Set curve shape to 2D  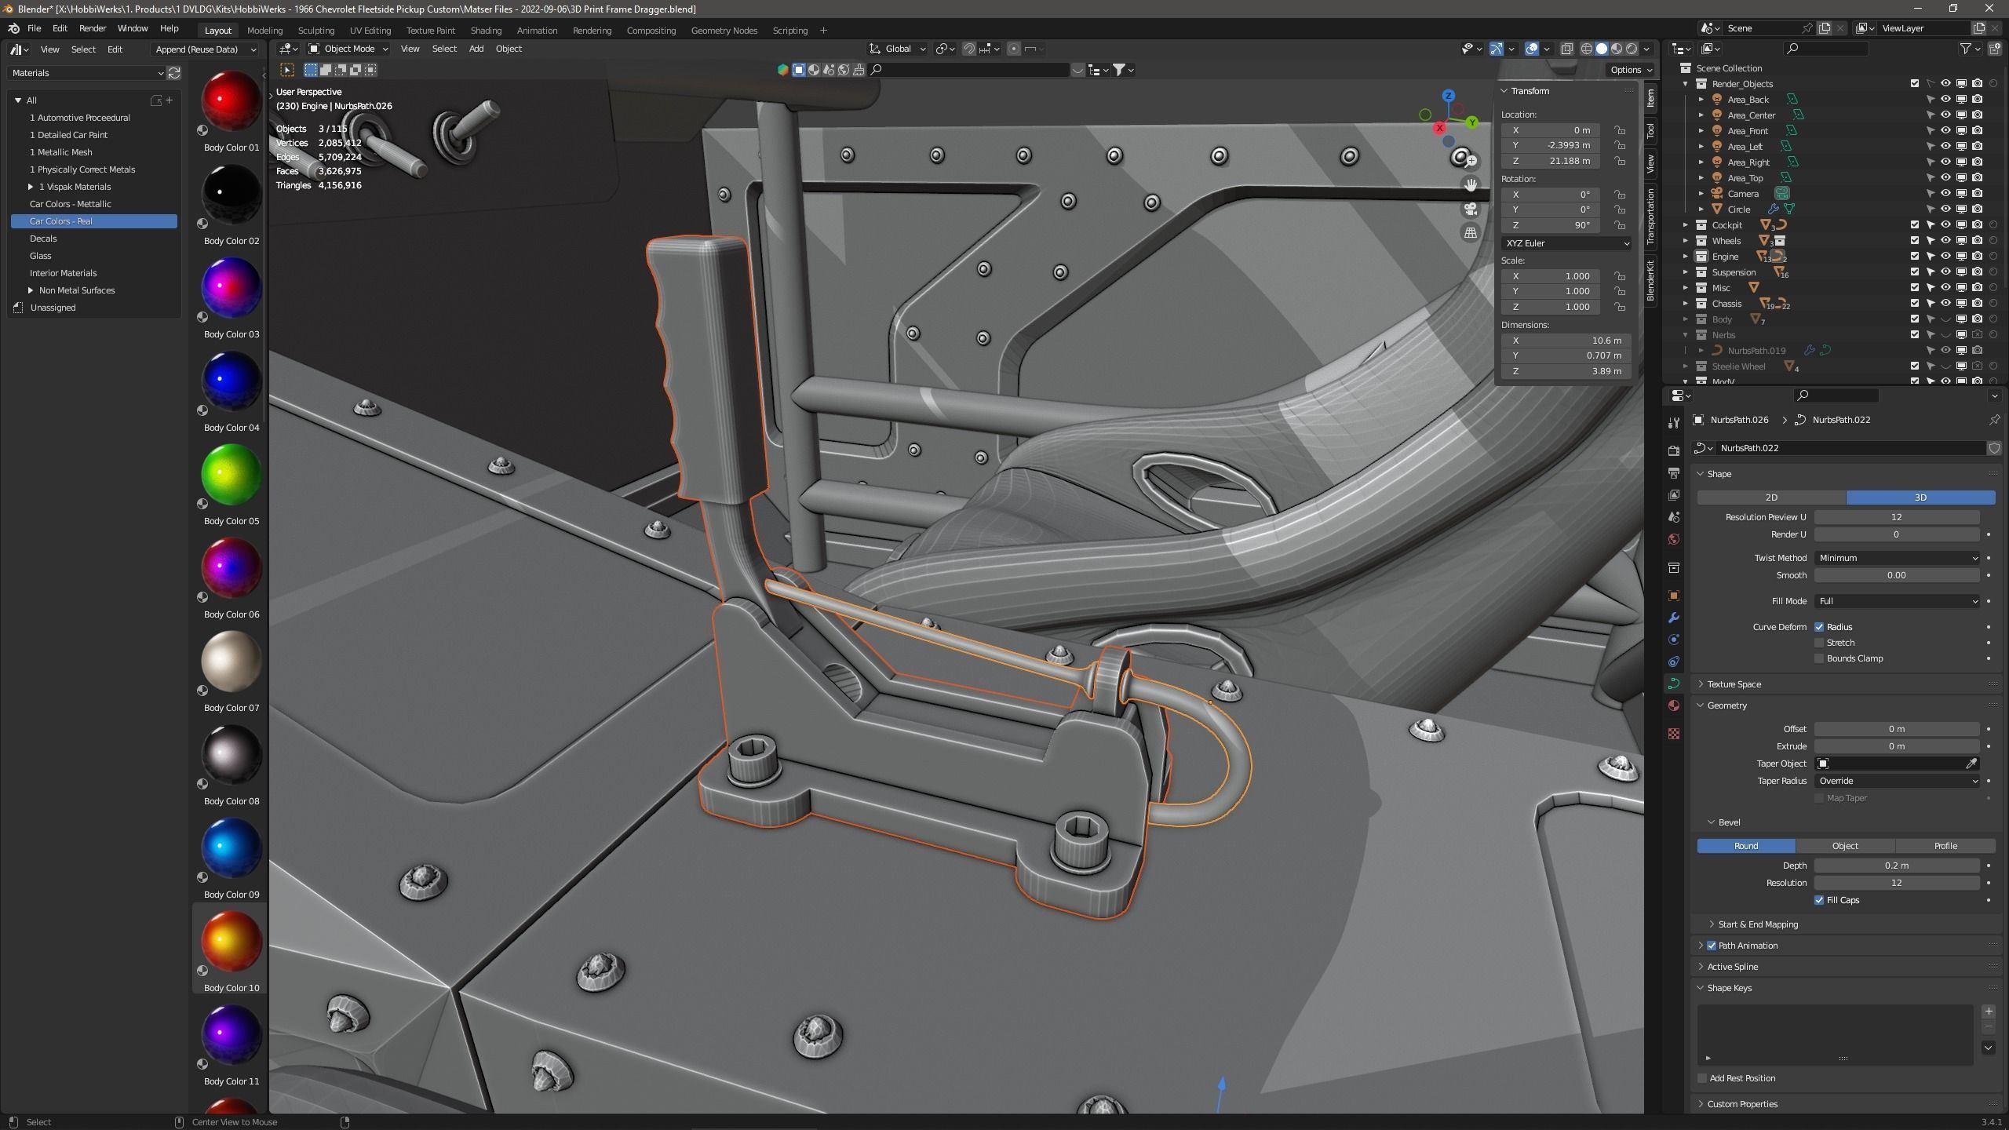tap(1770, 498)
